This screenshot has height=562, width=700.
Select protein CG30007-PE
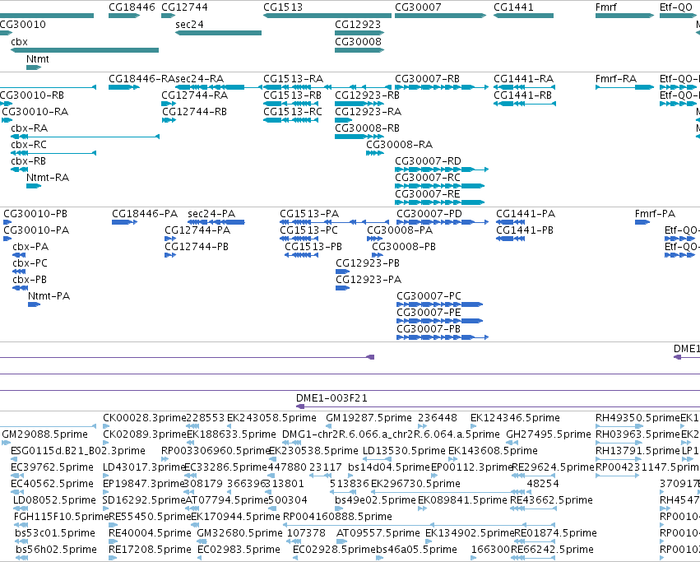tap(429, 313)
